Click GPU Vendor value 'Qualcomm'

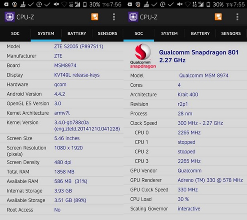(189, 171)
